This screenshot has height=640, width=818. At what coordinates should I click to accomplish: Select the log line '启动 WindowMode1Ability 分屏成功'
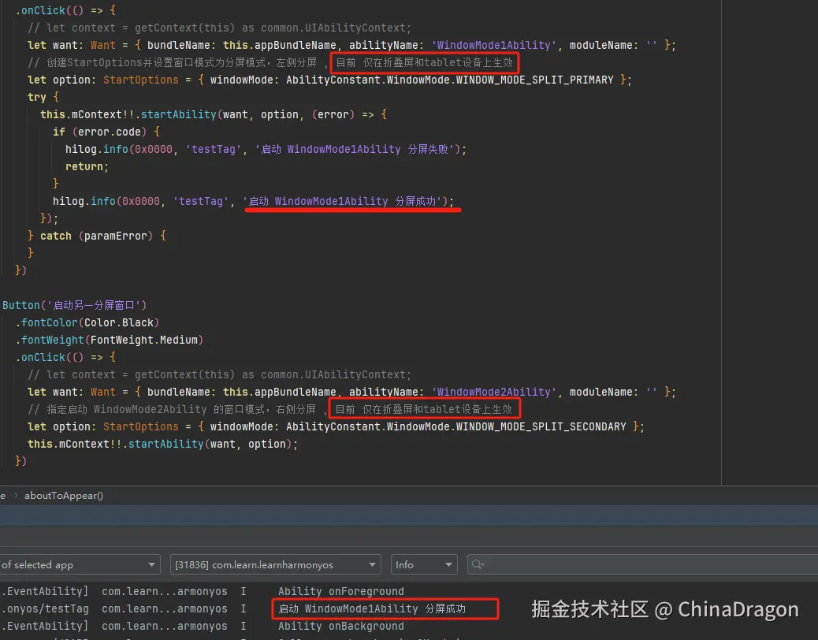pyautogui.click(x=371, y=608)
